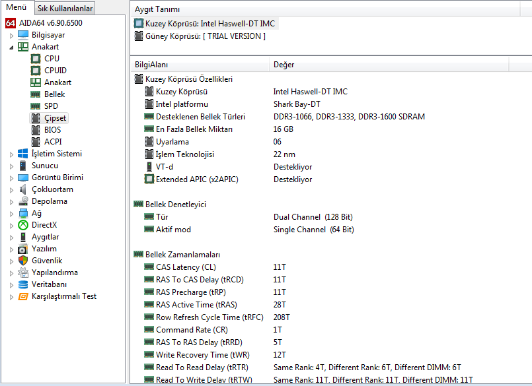Viewport: 532px width, 386px height.
Task: Sort by the Değer column header
Action: pos(389,65)
